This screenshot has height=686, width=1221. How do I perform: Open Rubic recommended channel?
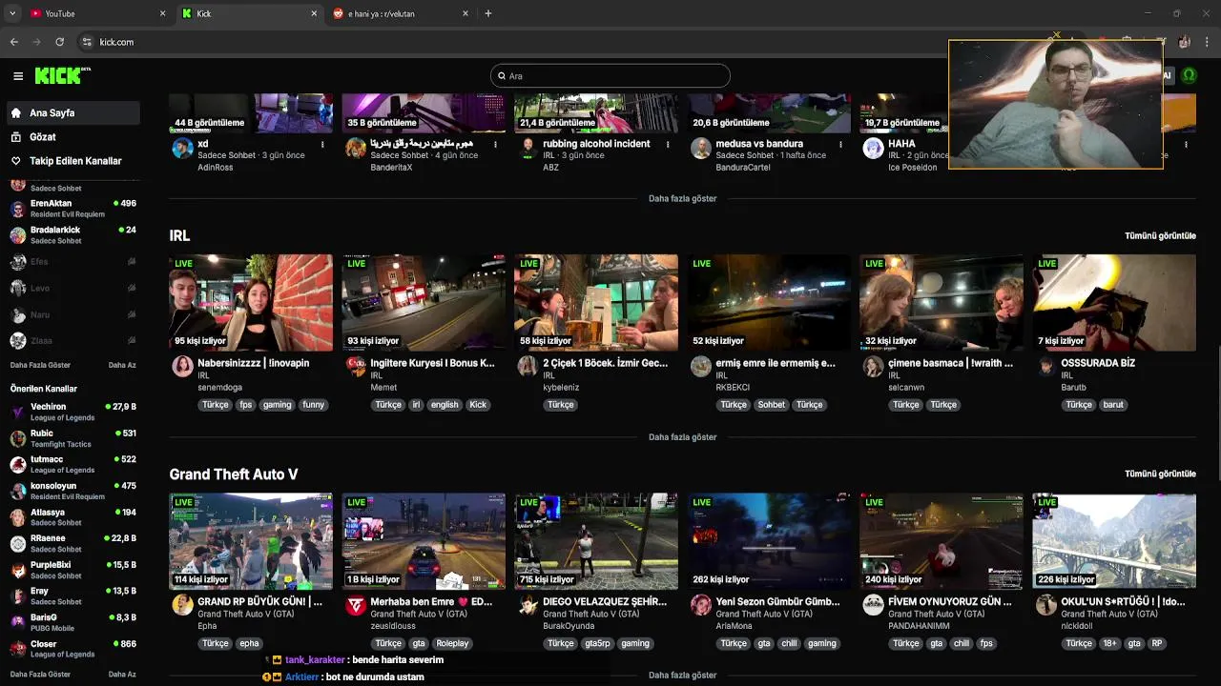coord(72,438)
